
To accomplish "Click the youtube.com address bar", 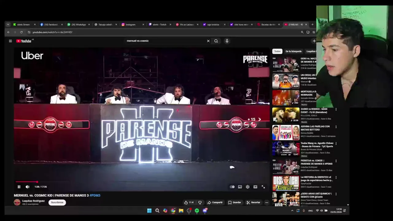I will pyautogui.click(x=163, y=32).
